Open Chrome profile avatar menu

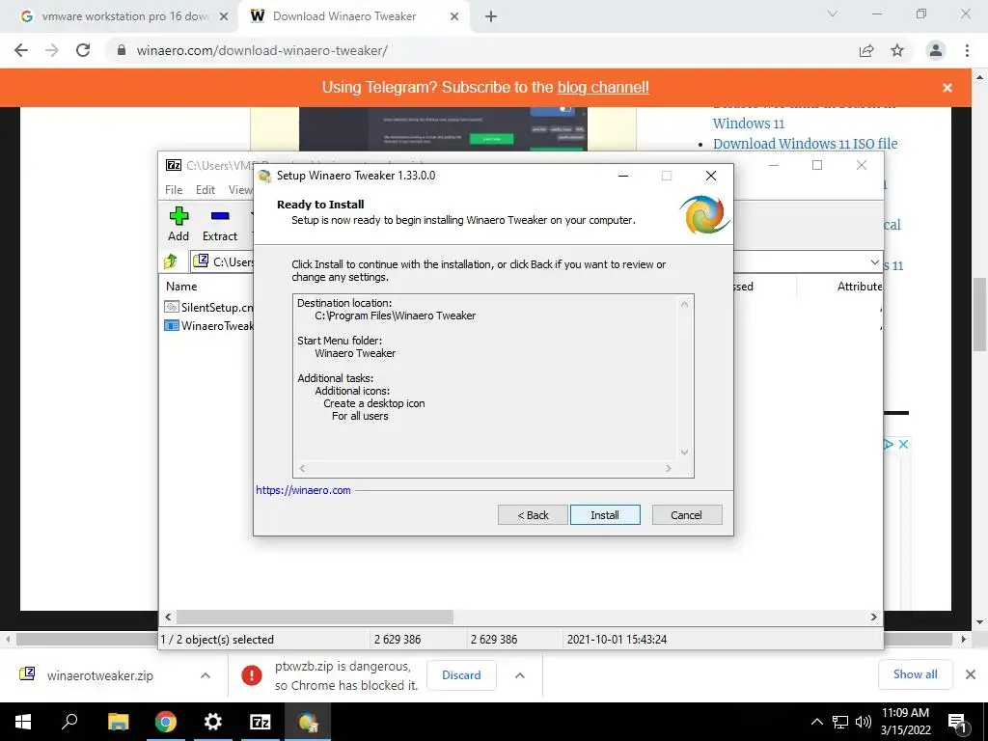(x=936, y=50)
